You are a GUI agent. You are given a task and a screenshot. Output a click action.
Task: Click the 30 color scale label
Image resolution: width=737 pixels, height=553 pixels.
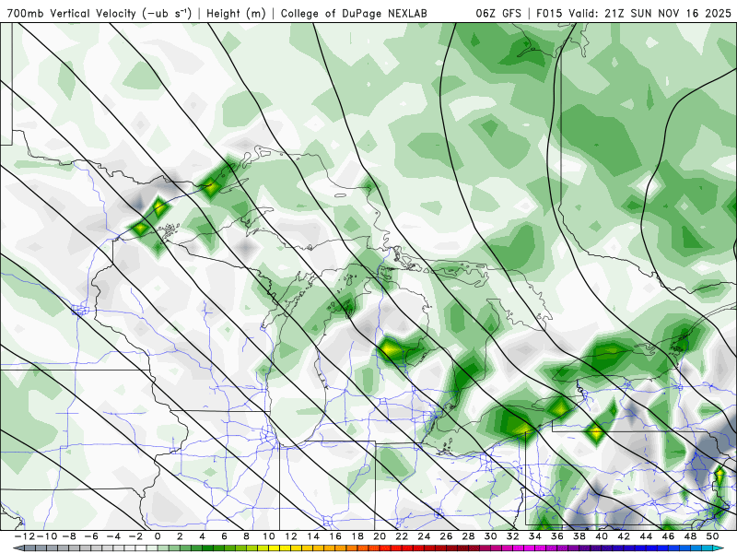491,536
